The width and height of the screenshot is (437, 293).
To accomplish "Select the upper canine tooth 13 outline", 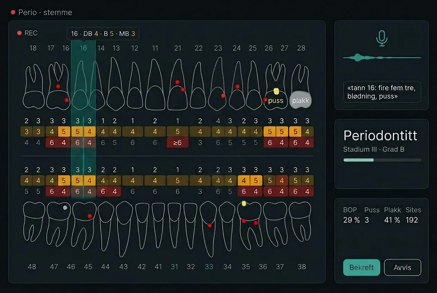I will point(116,84).
